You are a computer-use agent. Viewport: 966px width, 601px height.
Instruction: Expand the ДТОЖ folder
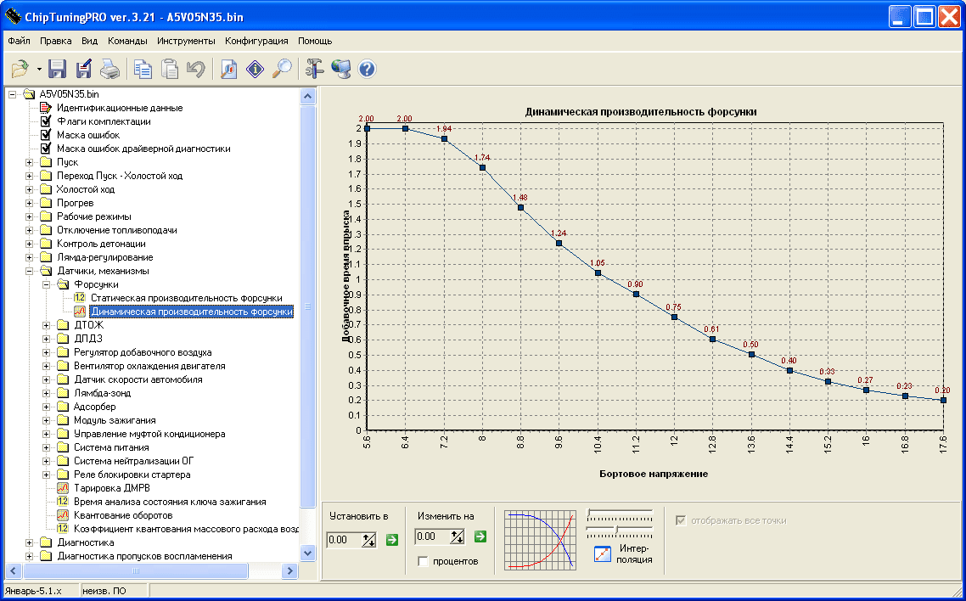(x=46, y=324)
